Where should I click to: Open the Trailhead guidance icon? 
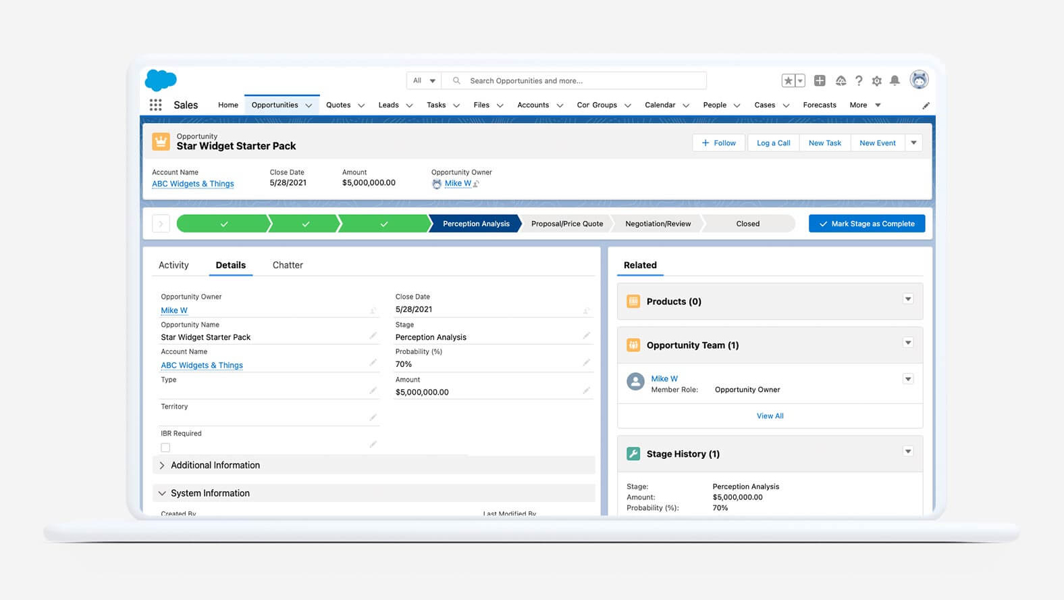pyautogui.click(x=841, y=80)
